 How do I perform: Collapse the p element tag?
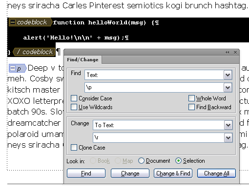[x=13, y=68]
